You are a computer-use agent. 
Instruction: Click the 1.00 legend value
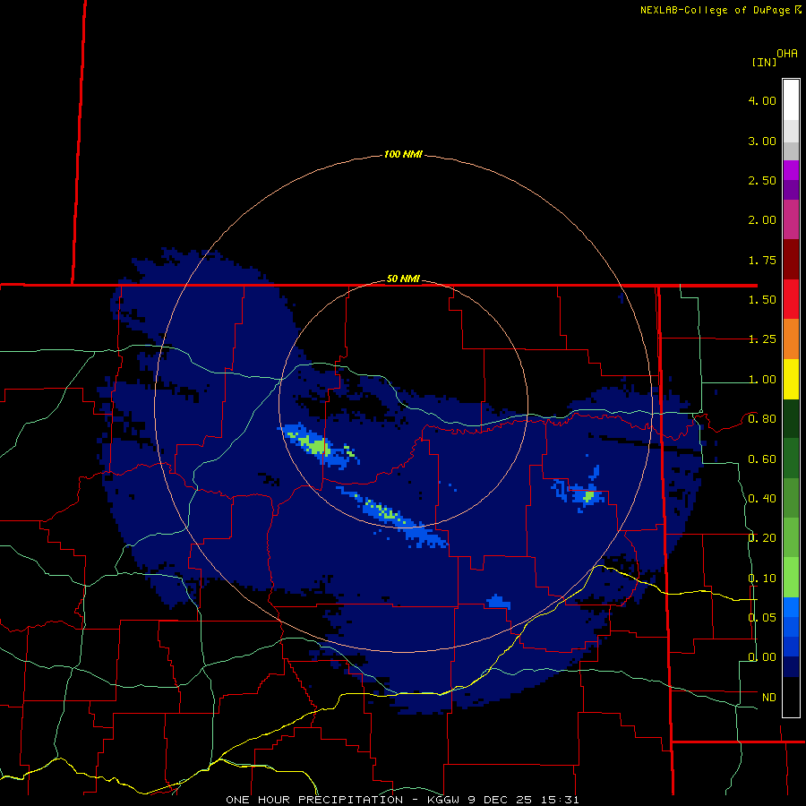[762, 380]
